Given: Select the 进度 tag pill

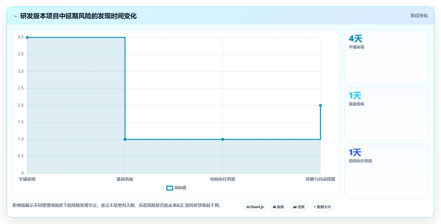Looking at the screenshot, I should pos(299,207).
